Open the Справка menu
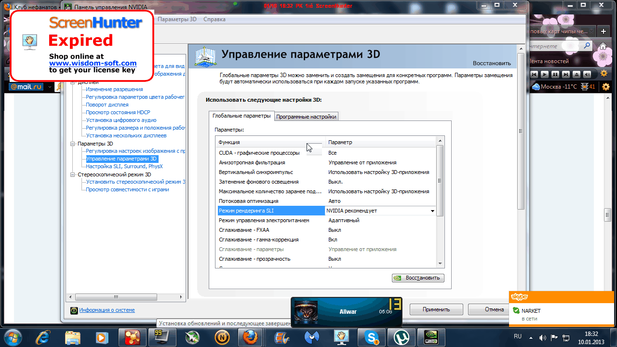The height and width of the screenshot is (347, 617). pos(214,19)
